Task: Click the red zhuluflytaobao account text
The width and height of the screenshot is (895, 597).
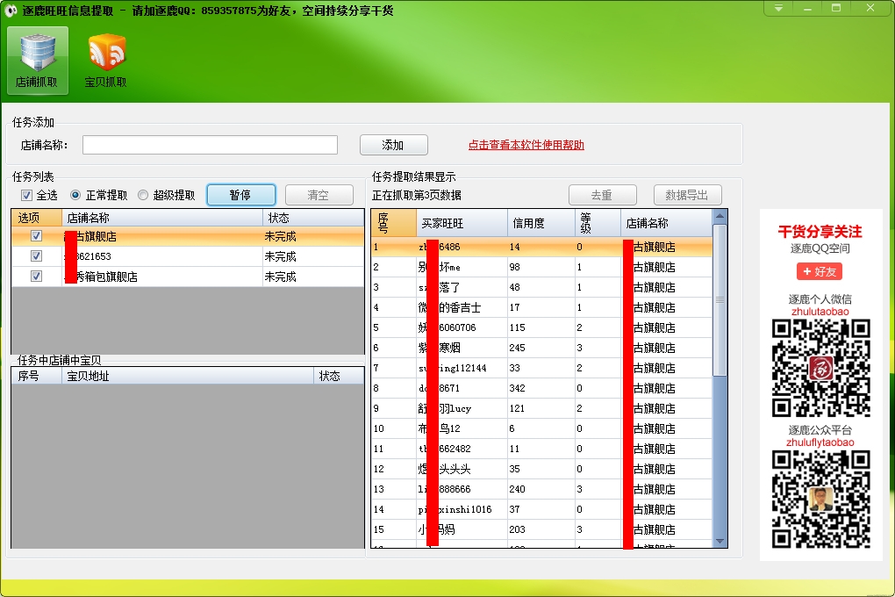Action: [820, 442]
